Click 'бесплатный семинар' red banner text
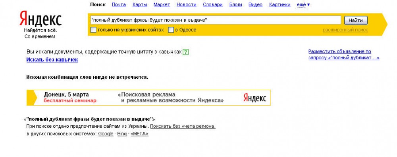 pyautogui.click(x=70, y=100)
